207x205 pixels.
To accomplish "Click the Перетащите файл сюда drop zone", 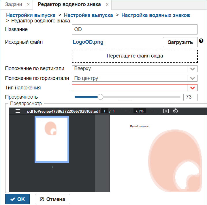I will pyautogui.click(x=135, y=56).
